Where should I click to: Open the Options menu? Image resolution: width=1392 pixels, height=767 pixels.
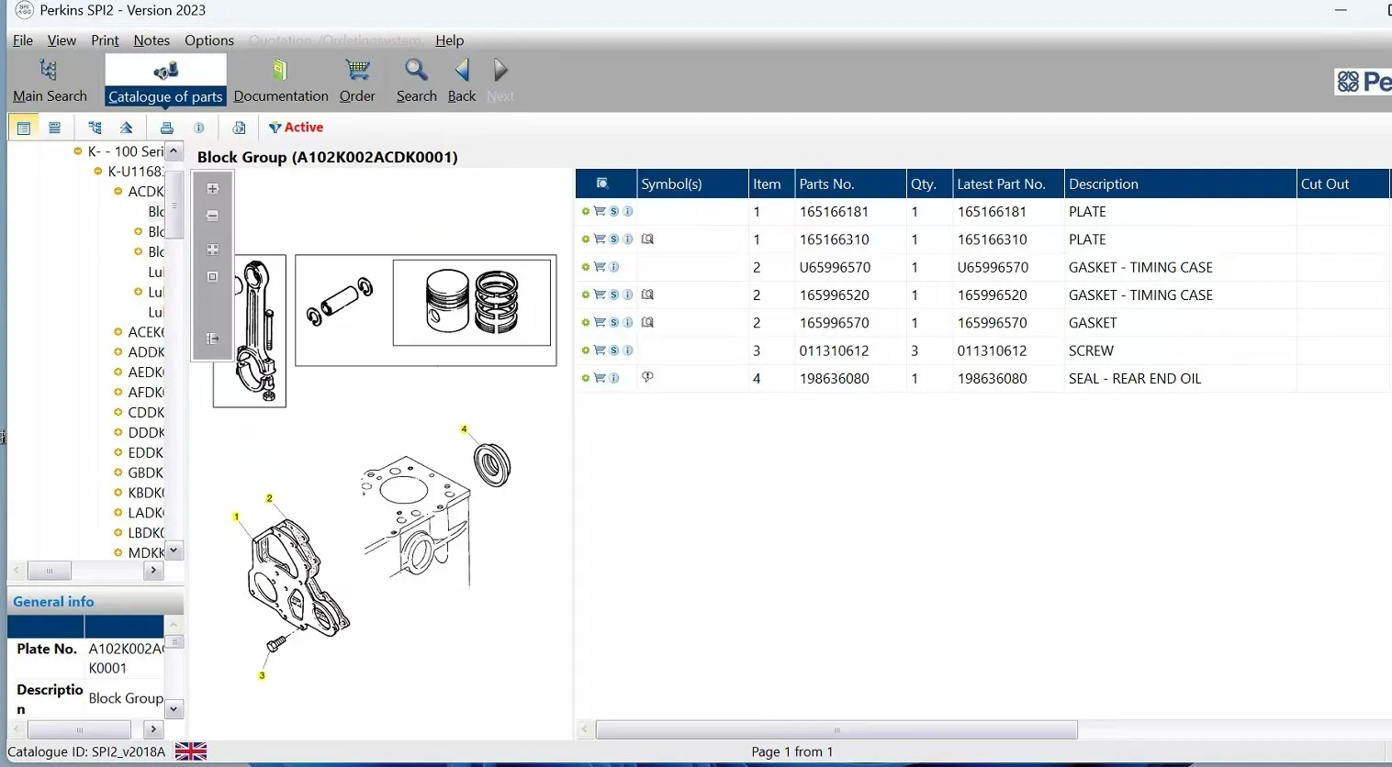pos(209,40)
